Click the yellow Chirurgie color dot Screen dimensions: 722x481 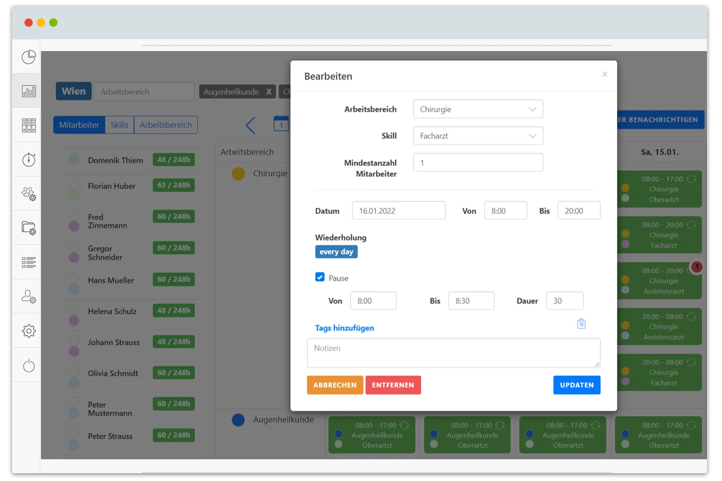238,174
